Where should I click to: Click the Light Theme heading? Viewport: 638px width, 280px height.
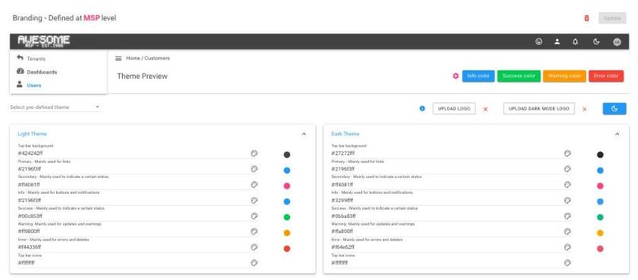click(32, 134)
